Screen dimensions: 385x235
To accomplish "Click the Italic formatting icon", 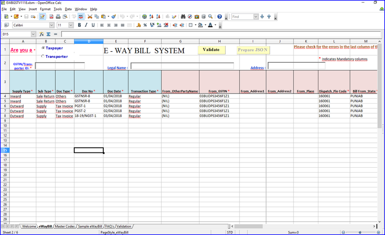I will 86,25.
